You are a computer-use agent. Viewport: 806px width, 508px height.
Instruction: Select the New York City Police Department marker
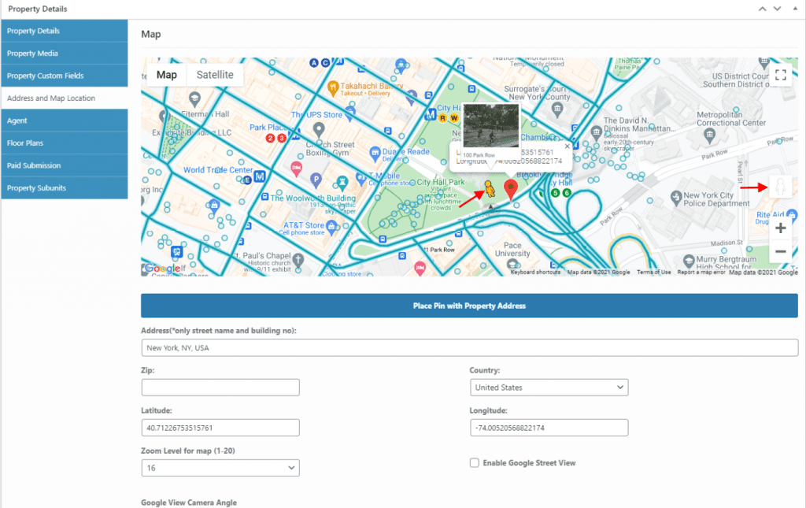tap(676, 197)
